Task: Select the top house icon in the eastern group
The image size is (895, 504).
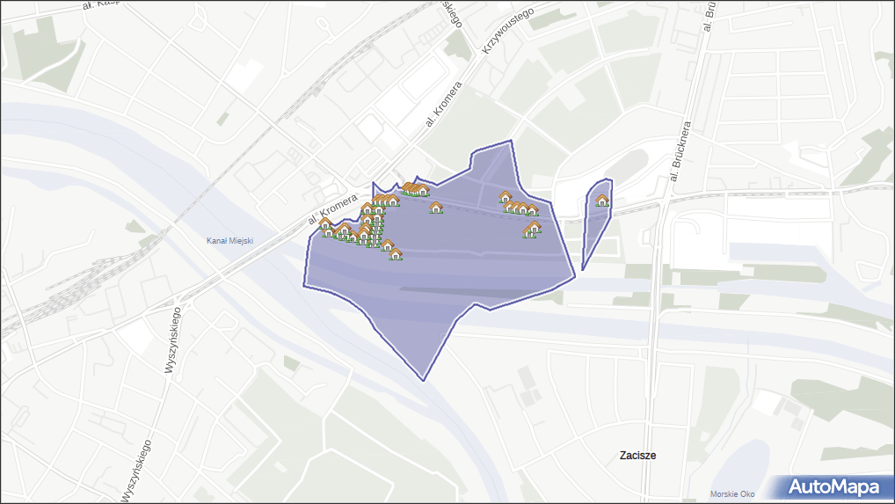Action: (x=505, y=197)
